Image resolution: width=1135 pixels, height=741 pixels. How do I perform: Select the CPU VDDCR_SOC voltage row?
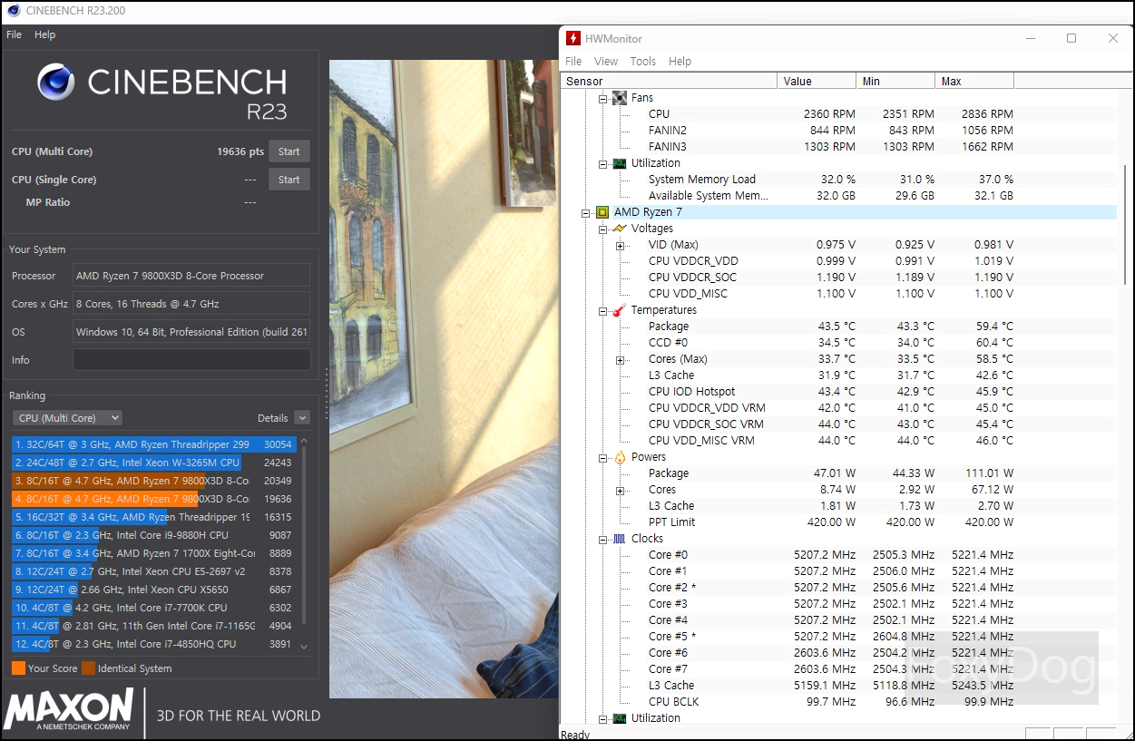pyautogui.click(x=839, y=278)
